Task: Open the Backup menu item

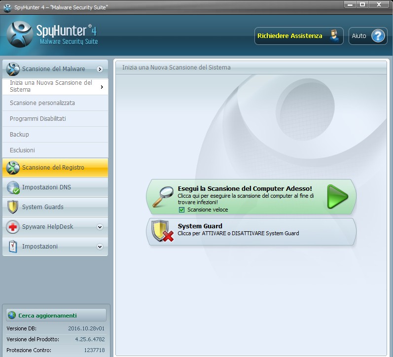Action: 55,135
